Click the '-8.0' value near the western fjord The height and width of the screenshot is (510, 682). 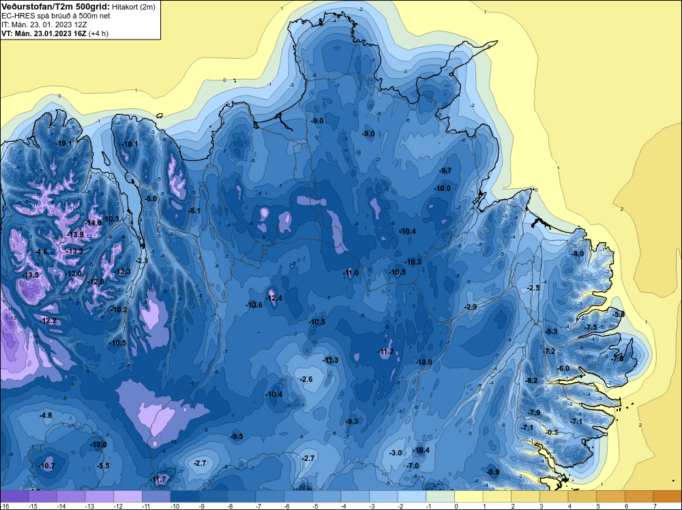151,198
